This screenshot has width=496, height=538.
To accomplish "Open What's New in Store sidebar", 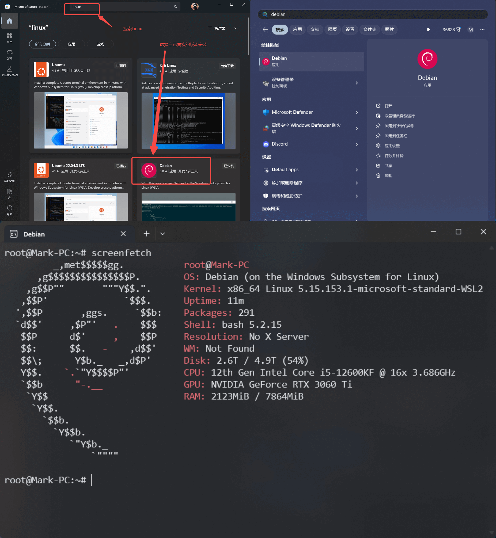I will [x=10, y=177].
